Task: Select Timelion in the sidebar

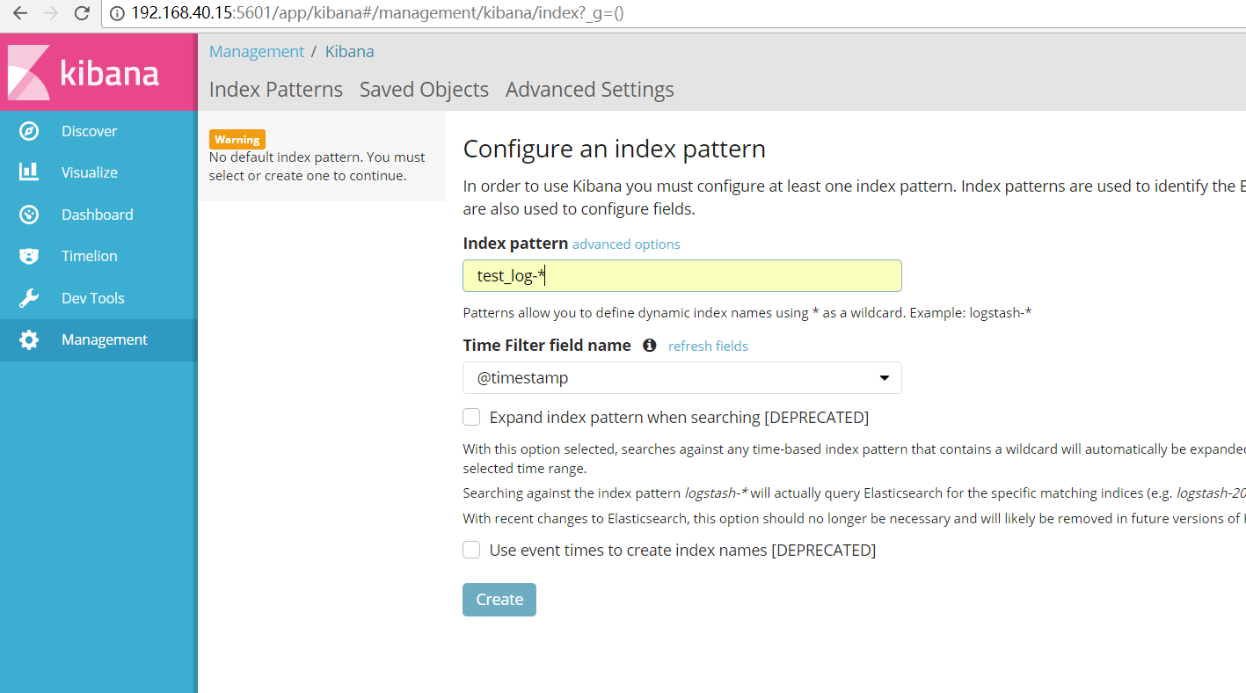Action: (98, 256)
